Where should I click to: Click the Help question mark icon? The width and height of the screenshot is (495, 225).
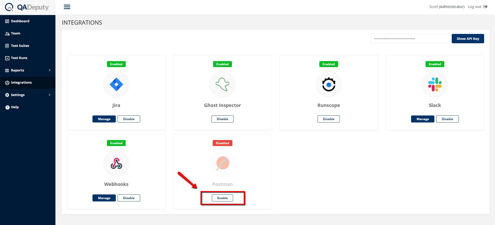coord(7,107)
